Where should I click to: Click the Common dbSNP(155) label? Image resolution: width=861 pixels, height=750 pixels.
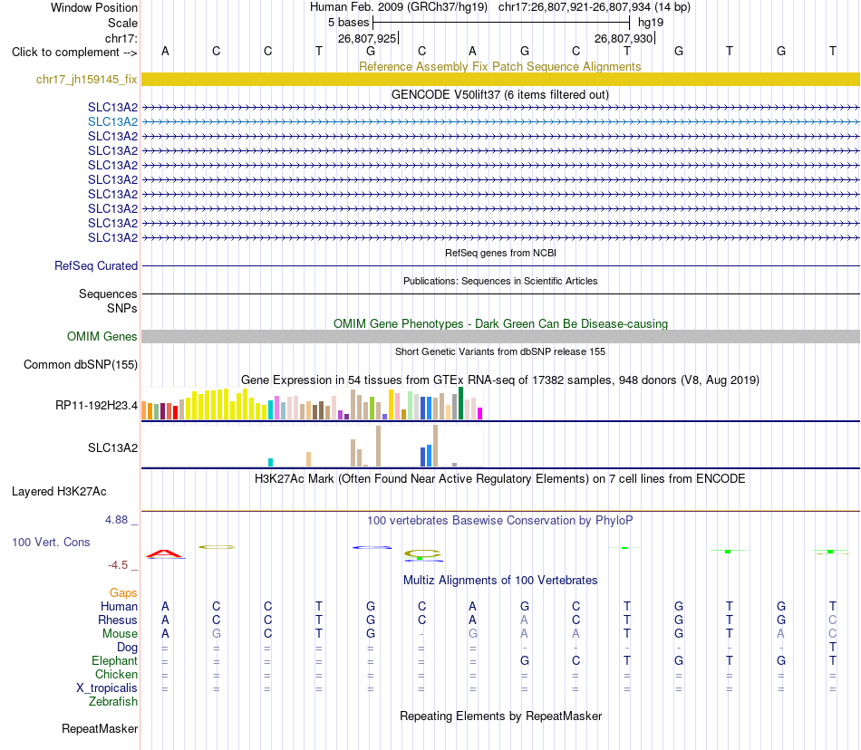[80, 365]
